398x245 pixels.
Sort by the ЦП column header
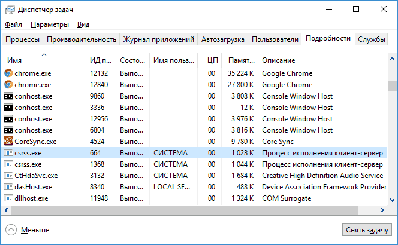pos(210,60)
